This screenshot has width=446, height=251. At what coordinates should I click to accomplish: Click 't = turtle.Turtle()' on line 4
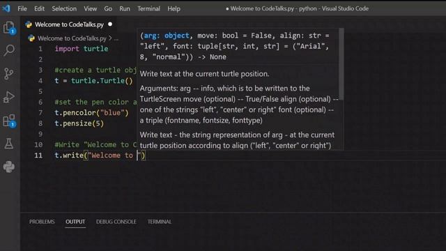[x=93, y=81]
